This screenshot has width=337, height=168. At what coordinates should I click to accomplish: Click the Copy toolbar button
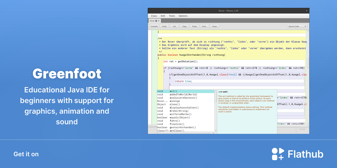[x=184, y=26]
